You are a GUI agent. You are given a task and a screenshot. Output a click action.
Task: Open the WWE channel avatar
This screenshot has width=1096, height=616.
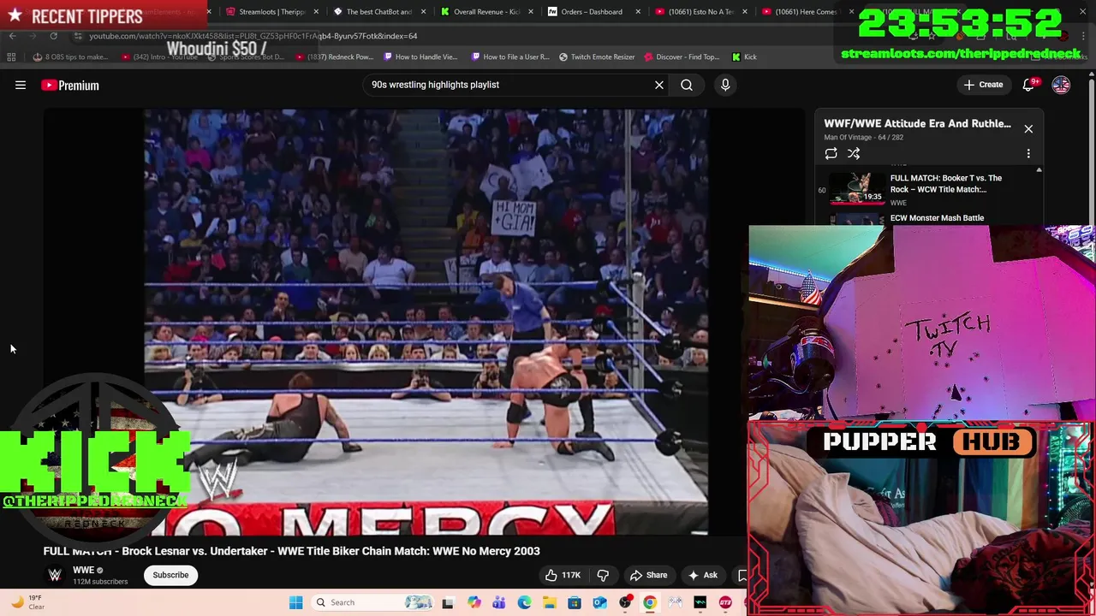pyautogui.click(x=55, y=575)
